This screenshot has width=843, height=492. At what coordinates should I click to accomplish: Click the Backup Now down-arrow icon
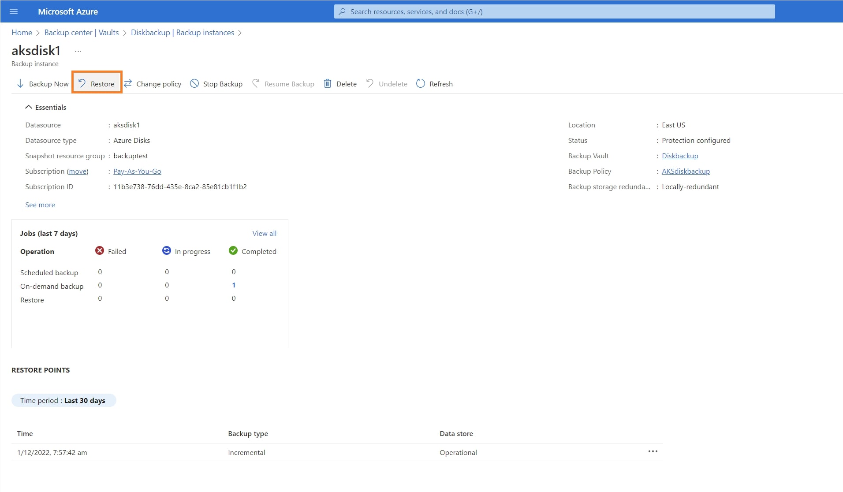click(20, 84)
